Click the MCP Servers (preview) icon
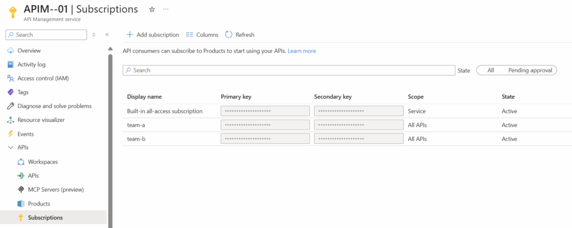This screenshot has width=572, height=228. pos(21,190)
